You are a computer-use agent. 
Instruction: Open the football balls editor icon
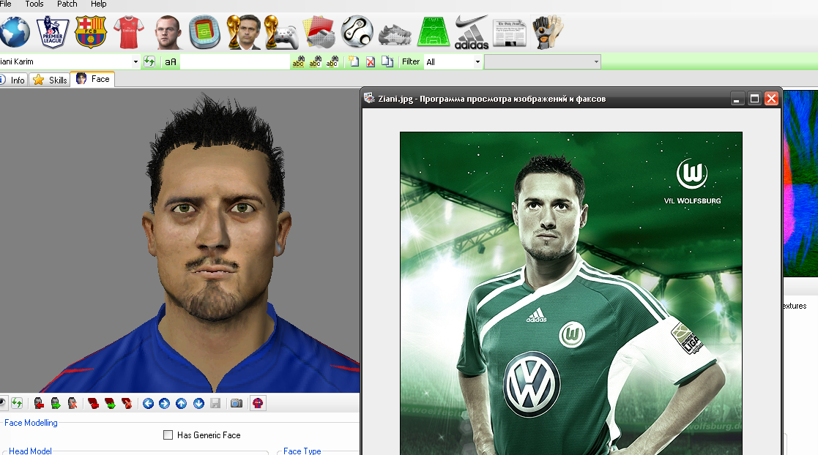tap(357, 31)
